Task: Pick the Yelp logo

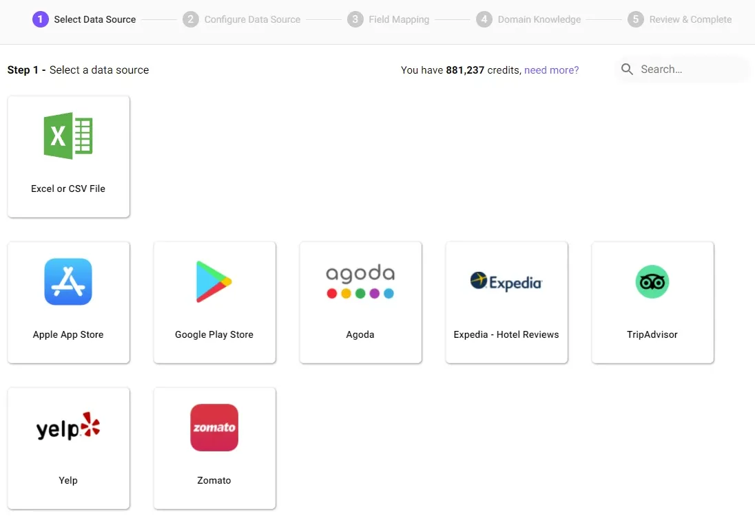Action: click(68, 427)
